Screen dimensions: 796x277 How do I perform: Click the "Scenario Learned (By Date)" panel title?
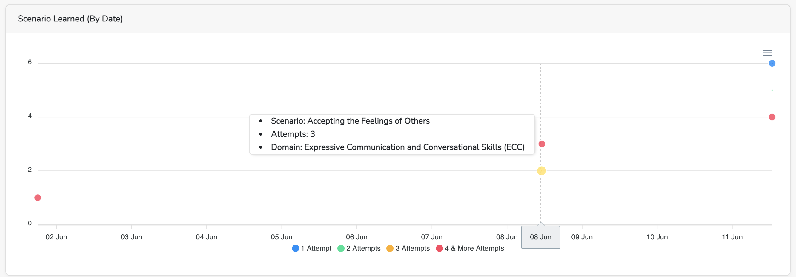pyautogui.click(x=70, y=19)
